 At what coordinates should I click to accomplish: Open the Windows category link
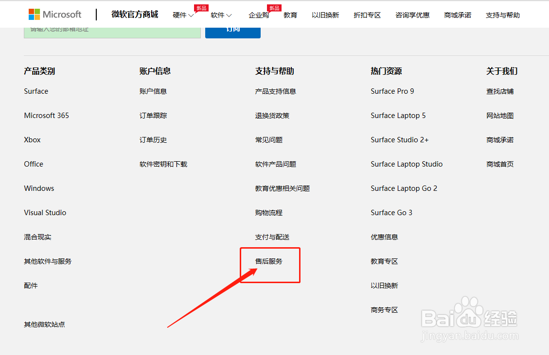[x=39, y=188]
